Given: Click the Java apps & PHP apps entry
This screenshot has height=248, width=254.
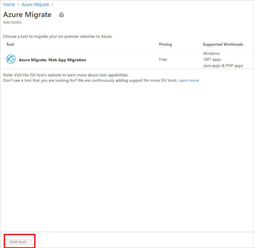Looking at the screenshot, I should point(223,66).
